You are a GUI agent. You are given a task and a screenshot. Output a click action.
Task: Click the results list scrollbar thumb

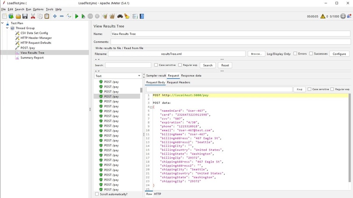point(141,90)
